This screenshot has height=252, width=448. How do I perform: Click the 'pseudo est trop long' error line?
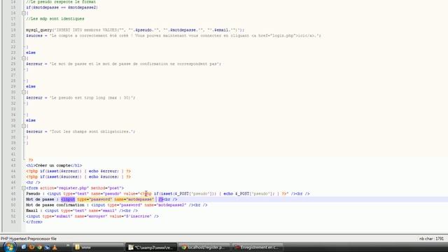click(x=80, y=98)
